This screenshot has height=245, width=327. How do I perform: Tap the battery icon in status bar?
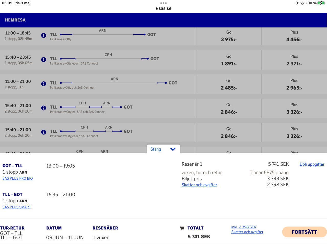point(321,3)
